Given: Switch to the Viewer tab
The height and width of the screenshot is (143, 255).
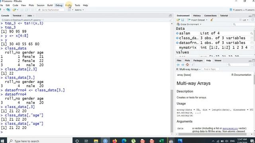Looking at the screenshot, I should [218, 60].
